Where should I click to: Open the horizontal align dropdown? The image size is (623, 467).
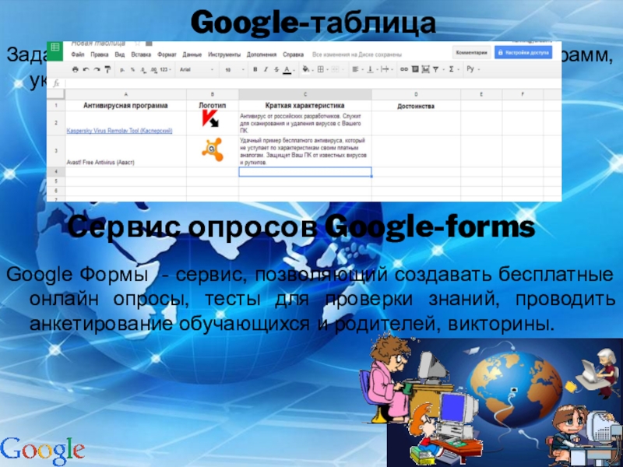358,69
